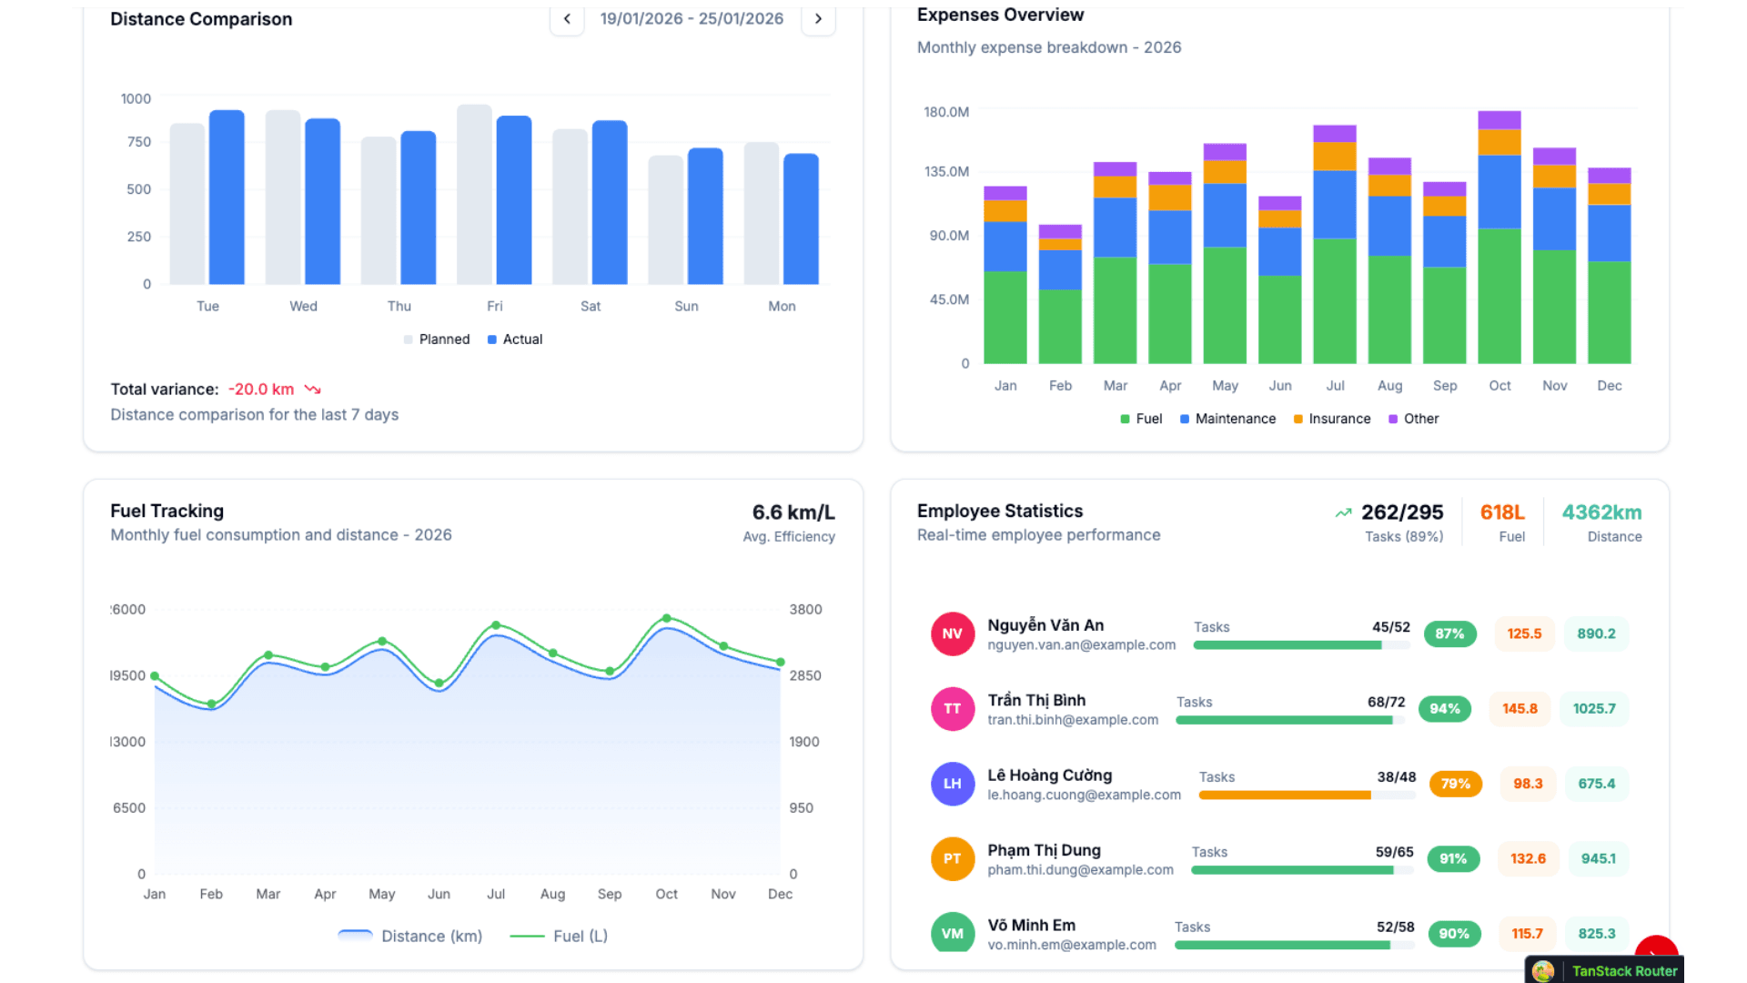Click the name Nguyễn Văn An

tap(1045, 625)
